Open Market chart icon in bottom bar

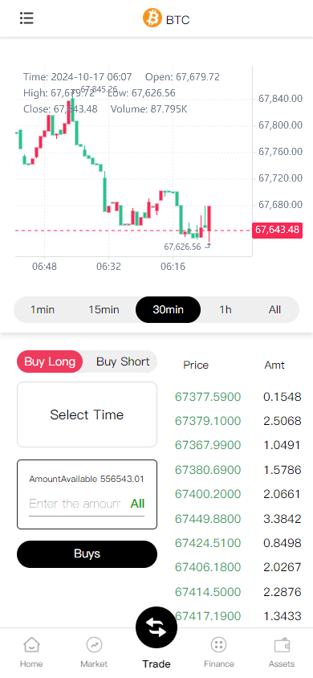pyautogui.click(x=94, y=645)
